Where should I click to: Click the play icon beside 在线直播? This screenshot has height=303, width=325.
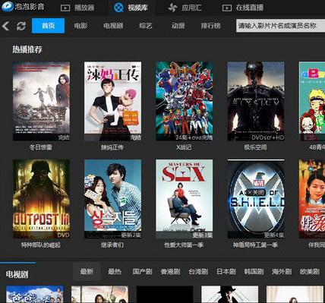(x=227, y=8)
